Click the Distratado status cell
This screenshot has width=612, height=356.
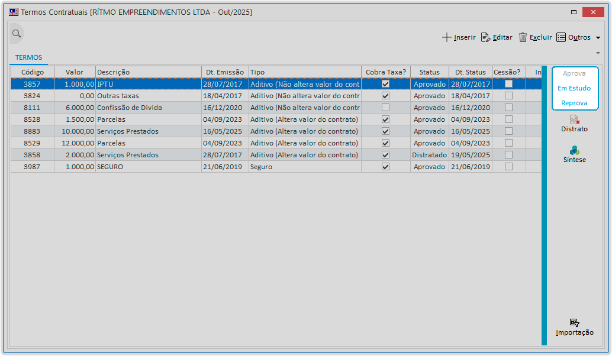[429, 155]
